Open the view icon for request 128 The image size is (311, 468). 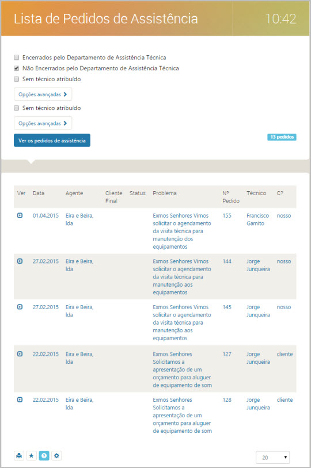[20, 399]
